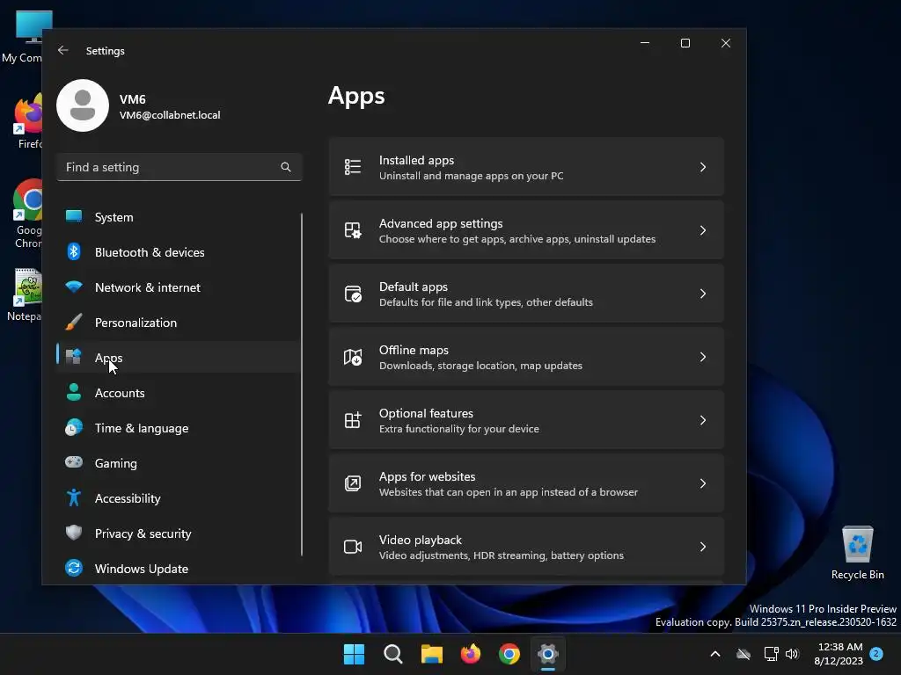The width and height of the screenshot is (901, 675).
Task: Click the search magnifier in Find a setting
Action: coord(286,167)
